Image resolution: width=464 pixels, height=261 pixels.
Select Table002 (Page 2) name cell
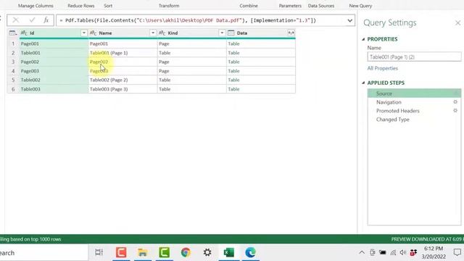[x=123, y=80]
